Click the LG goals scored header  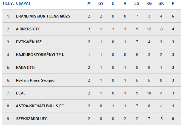(137, 3)
